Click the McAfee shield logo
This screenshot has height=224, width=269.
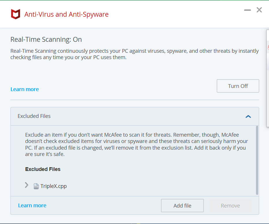(15, 14)
